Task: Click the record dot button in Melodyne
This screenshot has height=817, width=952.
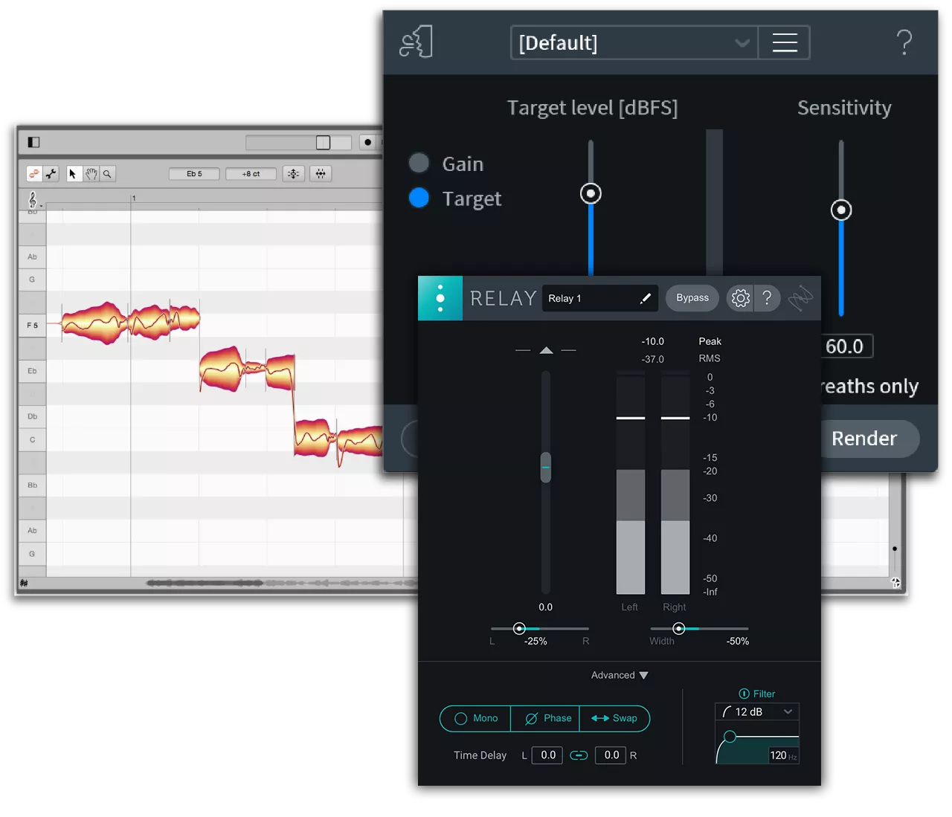Action: click(x=367, y=142)
